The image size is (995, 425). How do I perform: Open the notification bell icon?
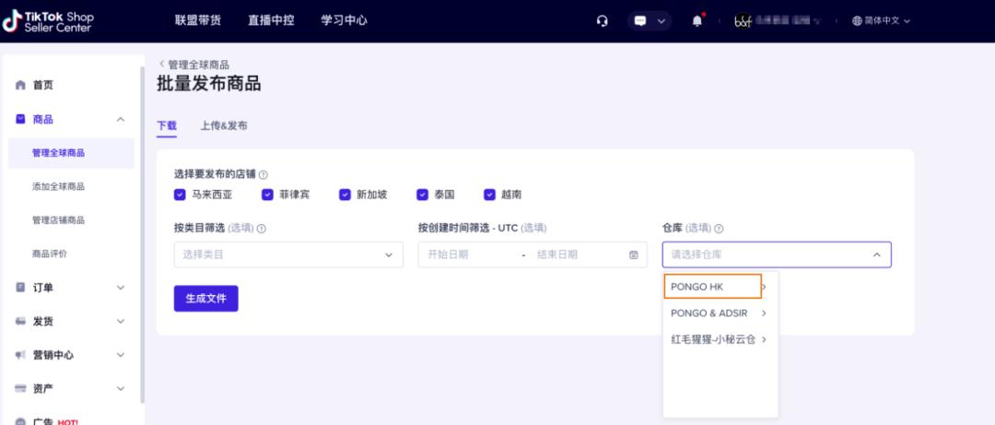[x=697, y=21]
